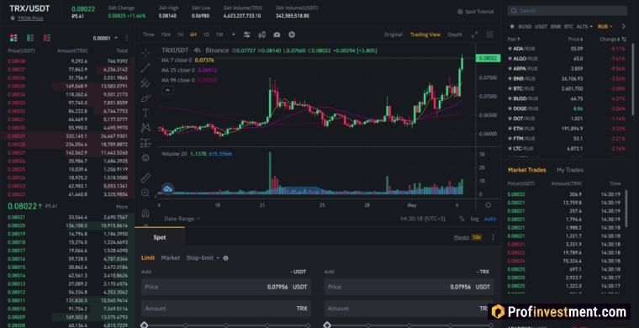
Task: Open more time intervals dropdown arrow
Action: 234,34
